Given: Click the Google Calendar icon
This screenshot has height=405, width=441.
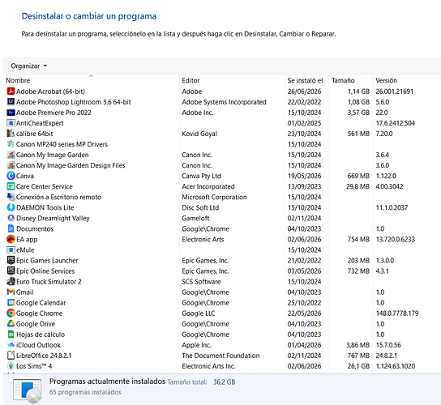Looking at the screenshot, I should 11,303.
